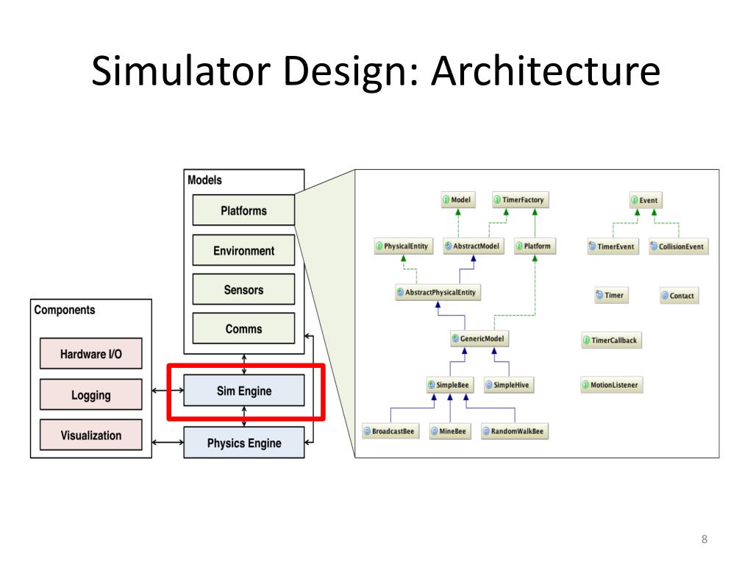This screenshot has height=565, width=753.
Task: Select the Environment box in Models
Action: 243,250
